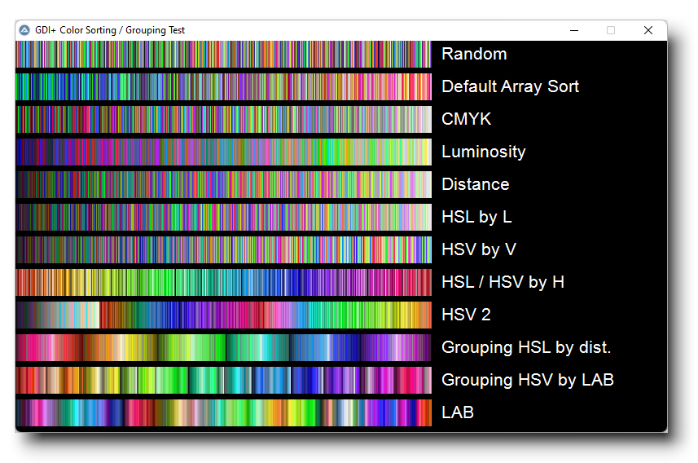Click the "HSL / HSV by H" text label

(x=503, y=282)
